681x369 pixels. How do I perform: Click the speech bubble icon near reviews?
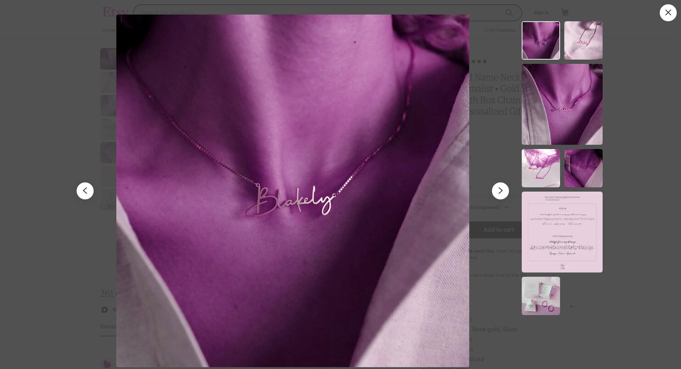[105, 310]
